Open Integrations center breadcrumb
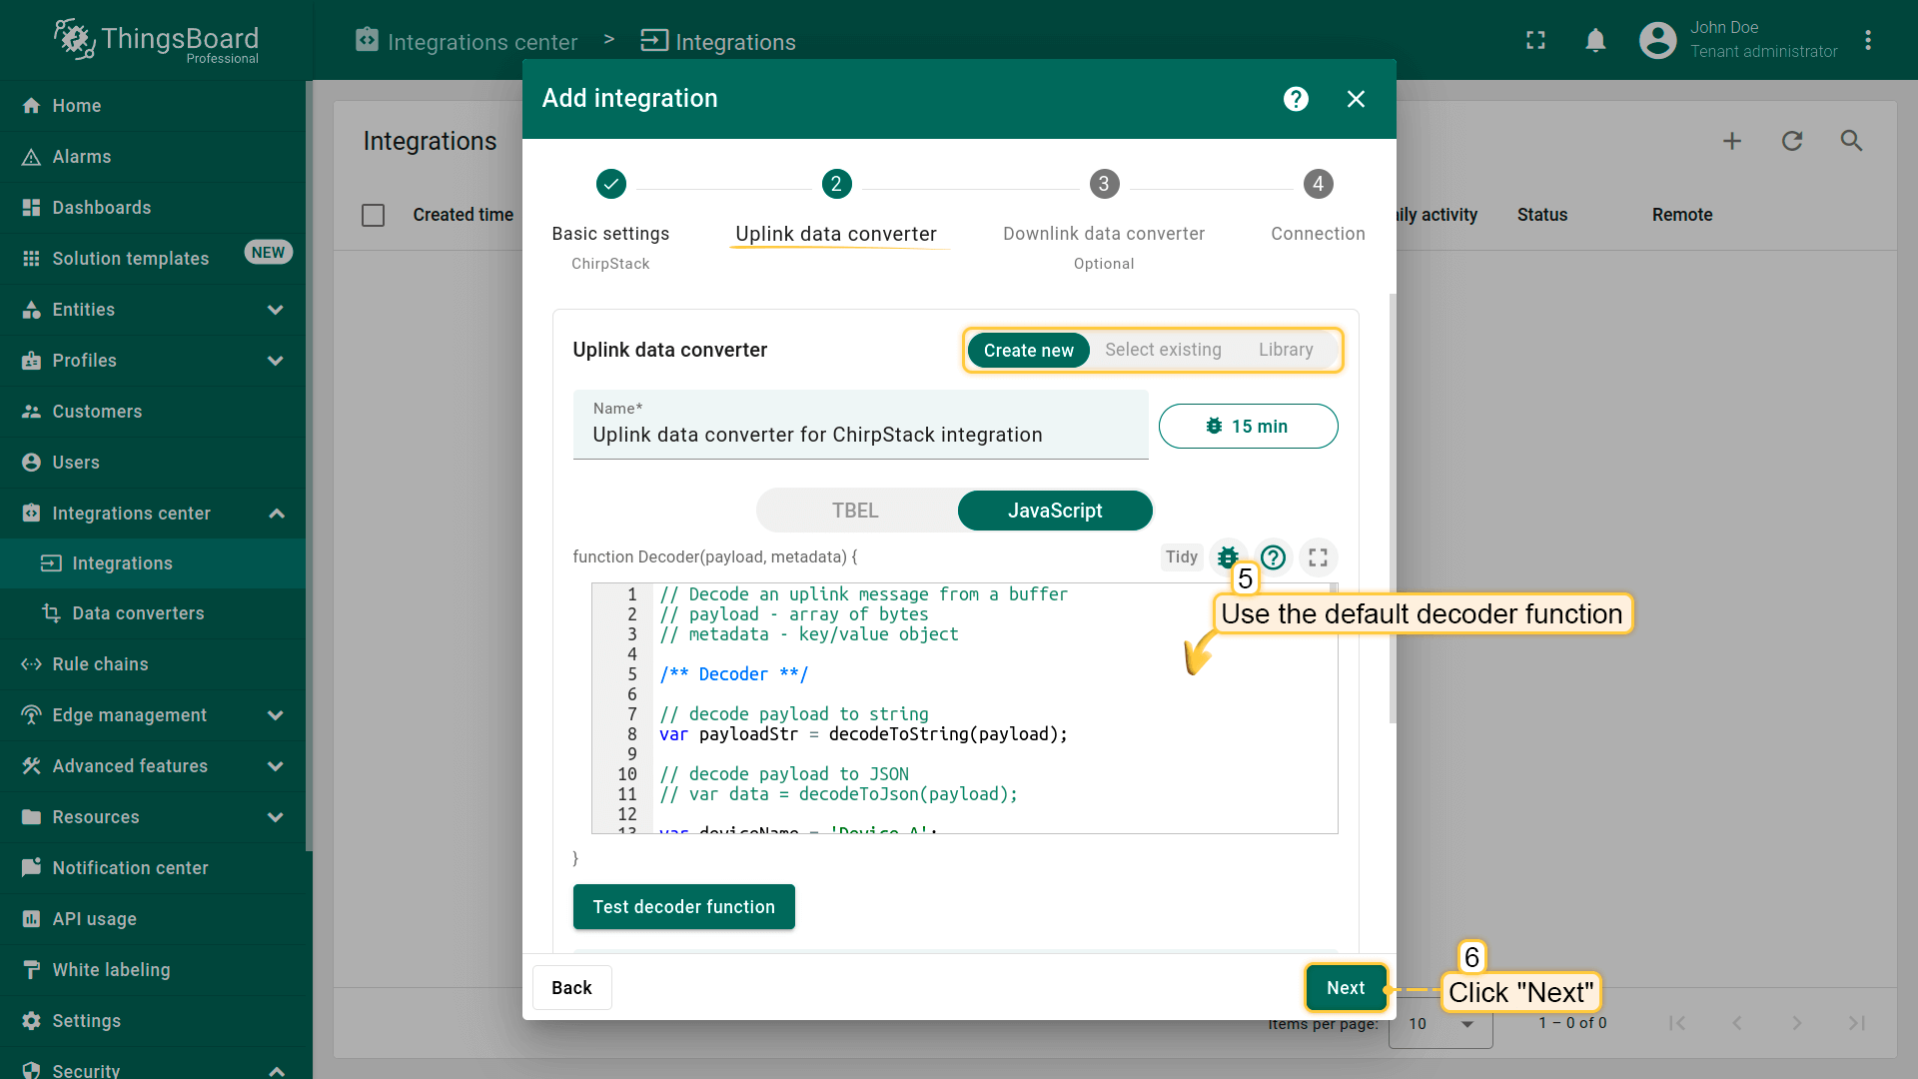1918x1079 pixels. 467,41
